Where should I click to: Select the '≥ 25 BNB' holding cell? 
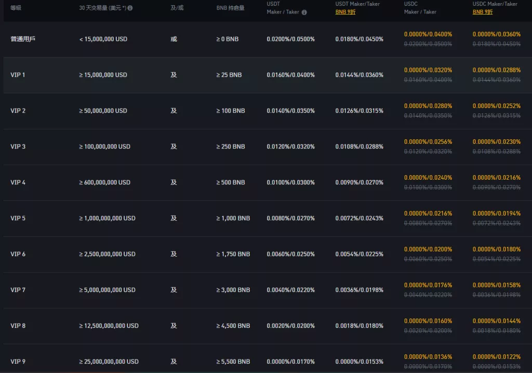[229, 75]
